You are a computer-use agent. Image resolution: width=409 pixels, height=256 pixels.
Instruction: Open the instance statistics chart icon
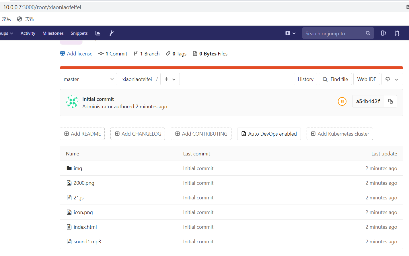pos(98,33)
